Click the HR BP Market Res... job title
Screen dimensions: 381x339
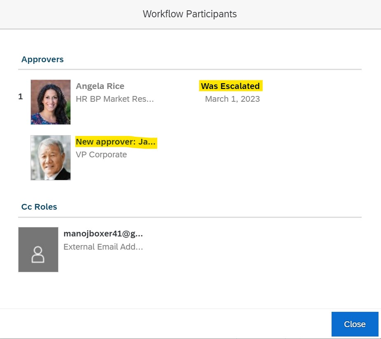pos(115,99)
